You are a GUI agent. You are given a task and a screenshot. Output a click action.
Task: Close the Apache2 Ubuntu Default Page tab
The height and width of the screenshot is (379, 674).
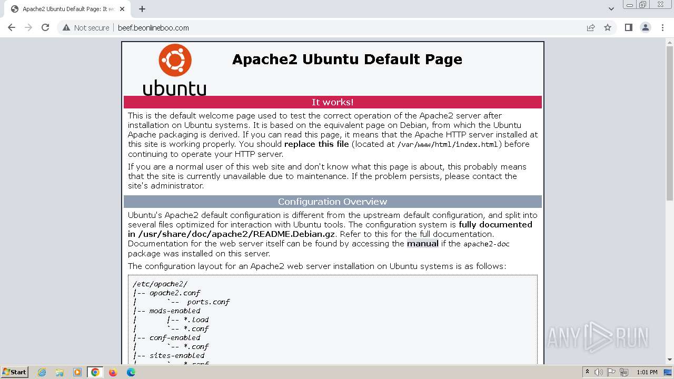click(123, 9)
